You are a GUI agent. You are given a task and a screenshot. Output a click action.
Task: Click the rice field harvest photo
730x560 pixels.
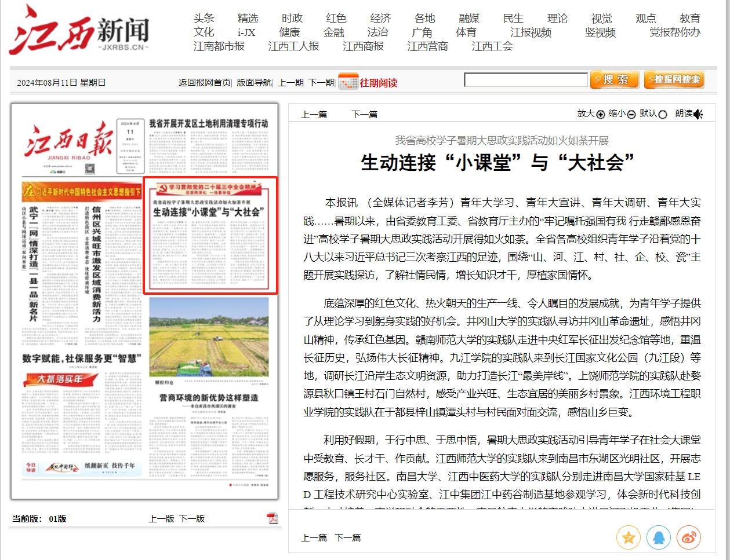[209, 336]
